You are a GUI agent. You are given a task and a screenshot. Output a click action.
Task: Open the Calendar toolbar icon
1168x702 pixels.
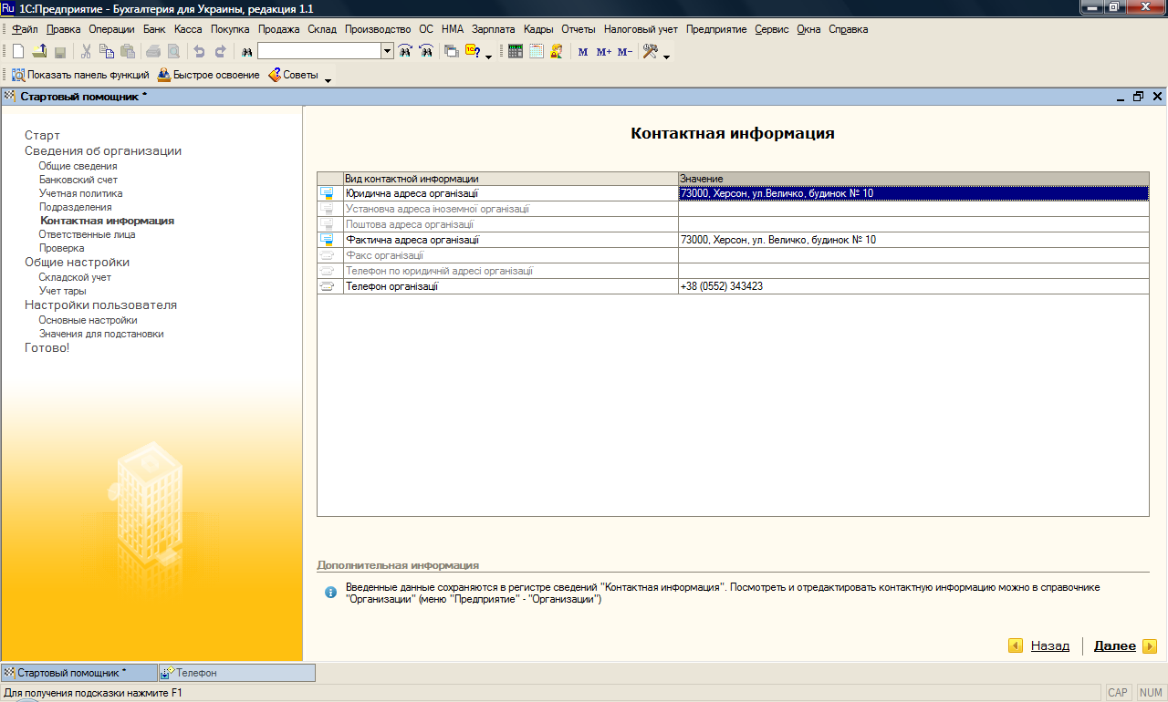coord(537,52)
